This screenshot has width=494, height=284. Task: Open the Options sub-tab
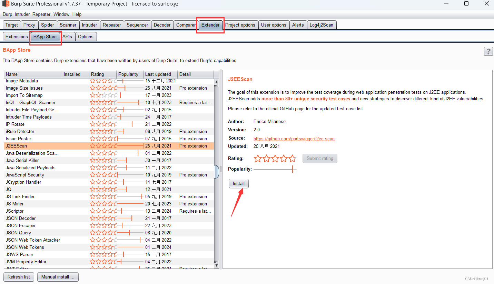[86, 37]
